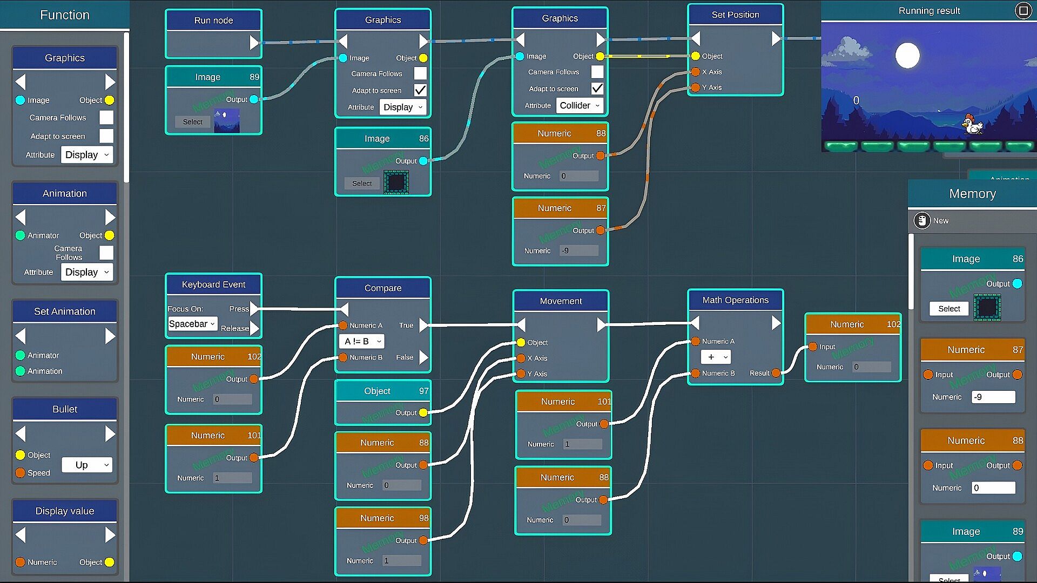Click Math Operations' Result output port
Viewport: 1037px width, 583px height.
tap(776, 373)
